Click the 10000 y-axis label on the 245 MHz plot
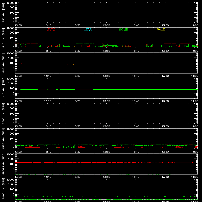The height and width of the screenshot is (202, 202). pos(11,3)
